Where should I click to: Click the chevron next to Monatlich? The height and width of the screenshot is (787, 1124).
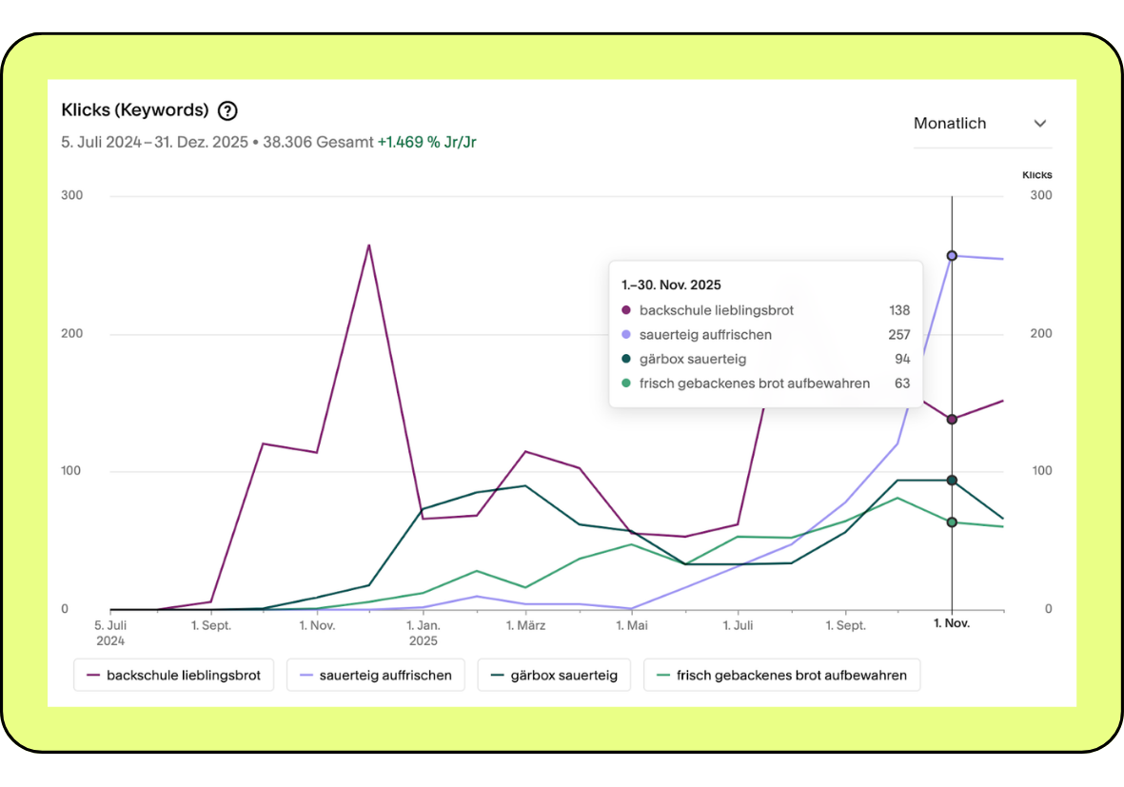(x=1040, y=123)
